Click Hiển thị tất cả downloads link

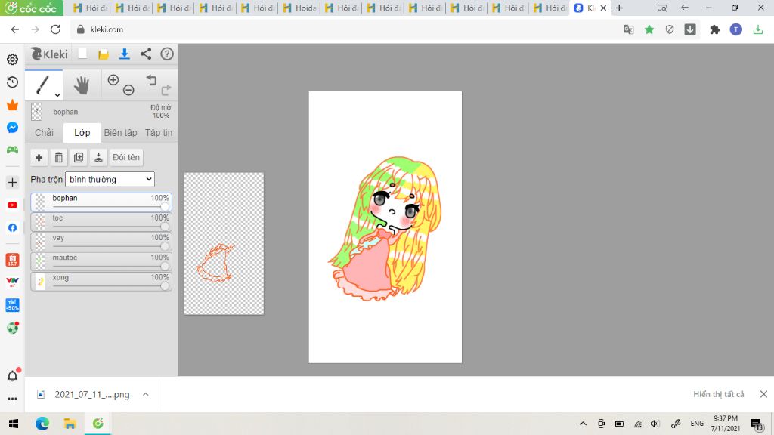pos(718,394)
